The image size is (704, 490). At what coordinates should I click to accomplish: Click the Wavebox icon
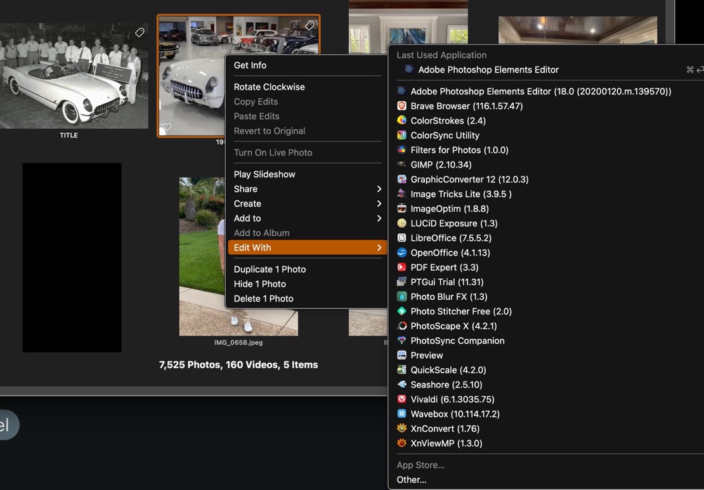tap(401, 414)
